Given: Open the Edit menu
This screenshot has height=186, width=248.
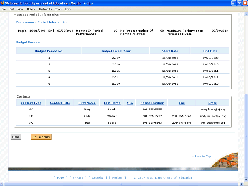Looking at the screenshot, I should (12, 9).
